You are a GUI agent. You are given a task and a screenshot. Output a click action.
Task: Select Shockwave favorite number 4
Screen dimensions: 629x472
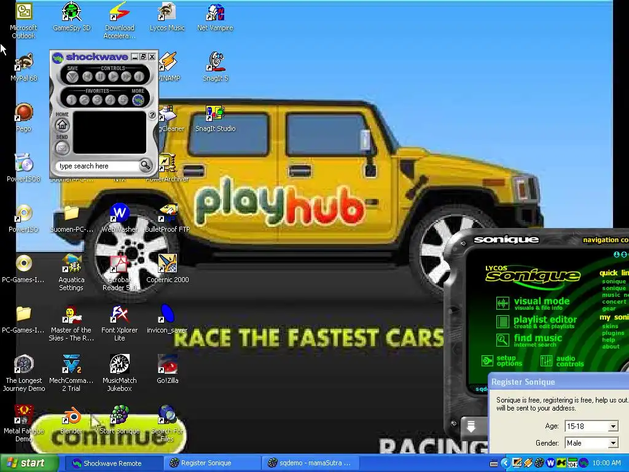[110, 100]
